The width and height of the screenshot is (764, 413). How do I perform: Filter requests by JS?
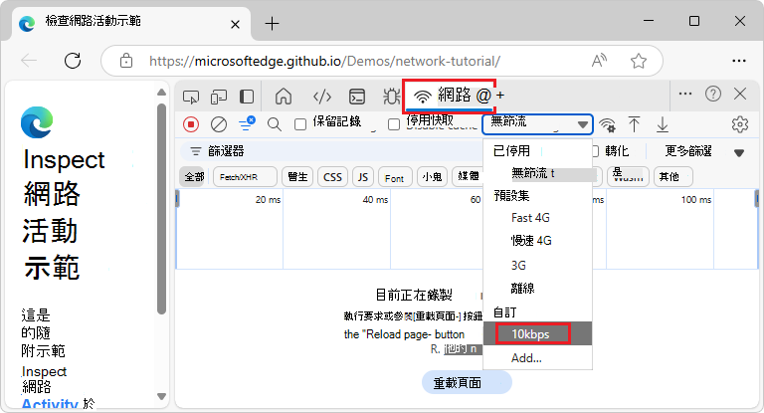(x=363, y=176)
